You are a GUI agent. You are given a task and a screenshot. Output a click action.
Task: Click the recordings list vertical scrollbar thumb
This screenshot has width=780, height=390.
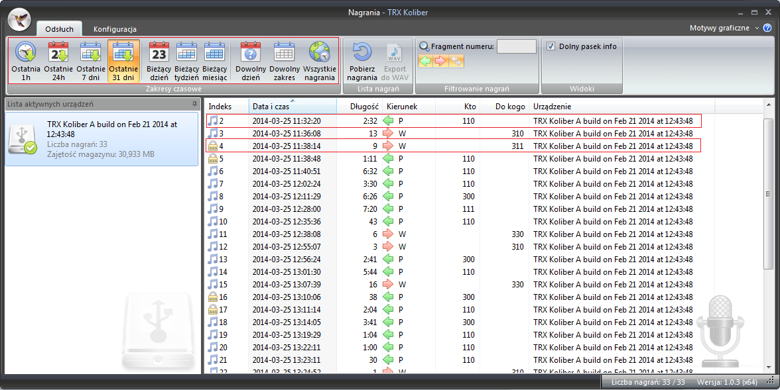pos(768,193)
